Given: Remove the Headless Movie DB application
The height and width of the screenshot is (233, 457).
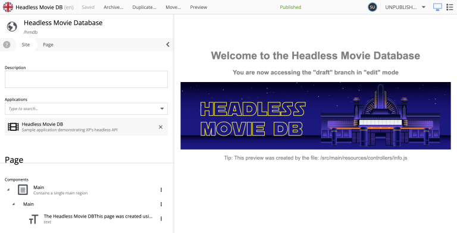Looking at the screenshot, I should [x=161, y=127].
